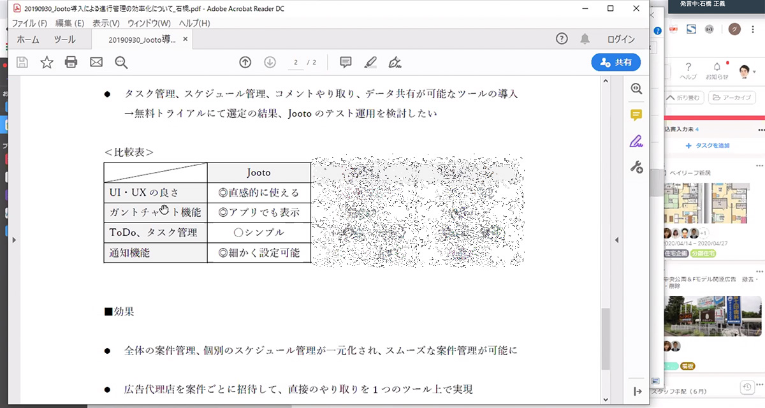Select the 20190930_Jooto document tab

(143, 40)
